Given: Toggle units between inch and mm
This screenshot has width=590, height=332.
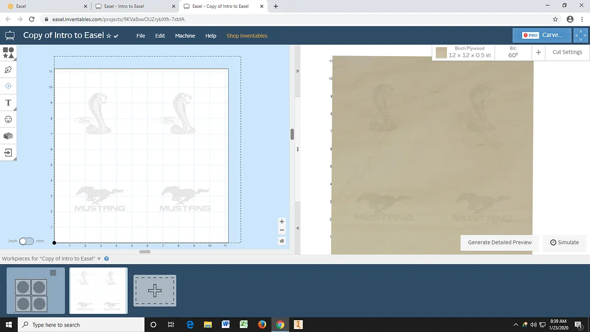Looking at the screenshot, I should click(26, 241).
